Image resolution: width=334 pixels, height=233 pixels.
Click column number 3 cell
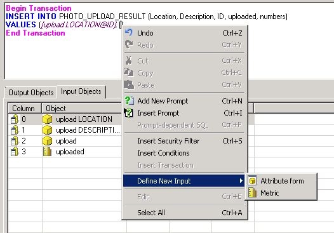pyautogui.click(x=24, y=152)
